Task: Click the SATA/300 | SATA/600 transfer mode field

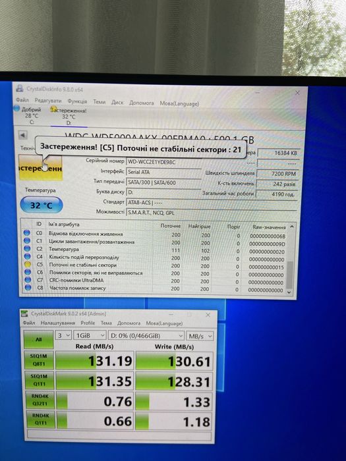Action: (x=163, y=182)
